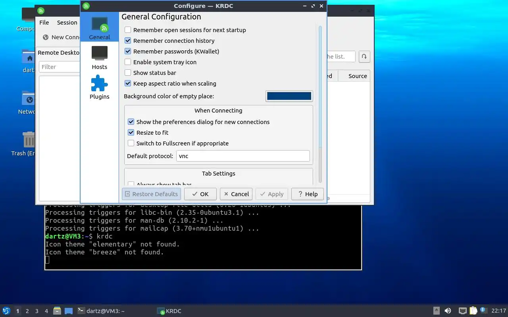Pick the background color of empty place

[x=289, y=96]
